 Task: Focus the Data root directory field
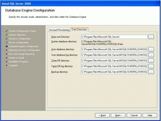coord(114,37)
